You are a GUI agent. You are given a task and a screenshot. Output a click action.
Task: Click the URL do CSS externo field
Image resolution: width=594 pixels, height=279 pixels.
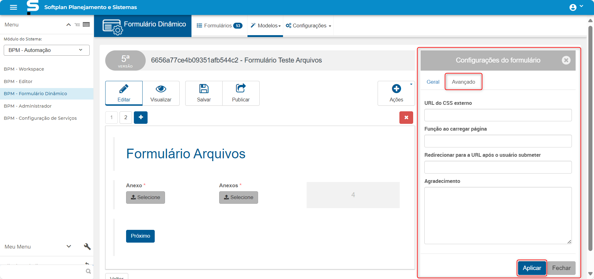coord(497,115)
